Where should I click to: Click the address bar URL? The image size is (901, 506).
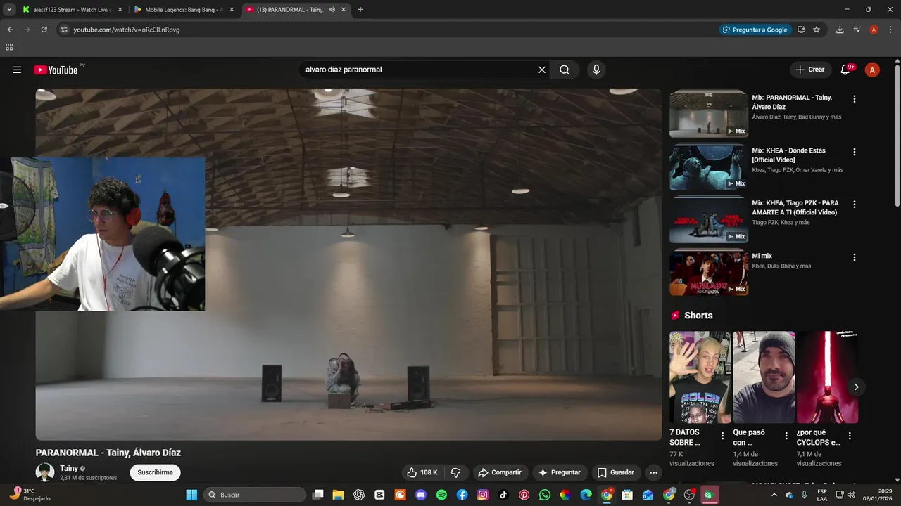point(127,30)
